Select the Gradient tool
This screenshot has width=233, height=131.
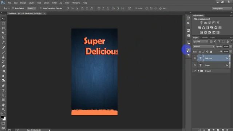[x=3, y=71]
